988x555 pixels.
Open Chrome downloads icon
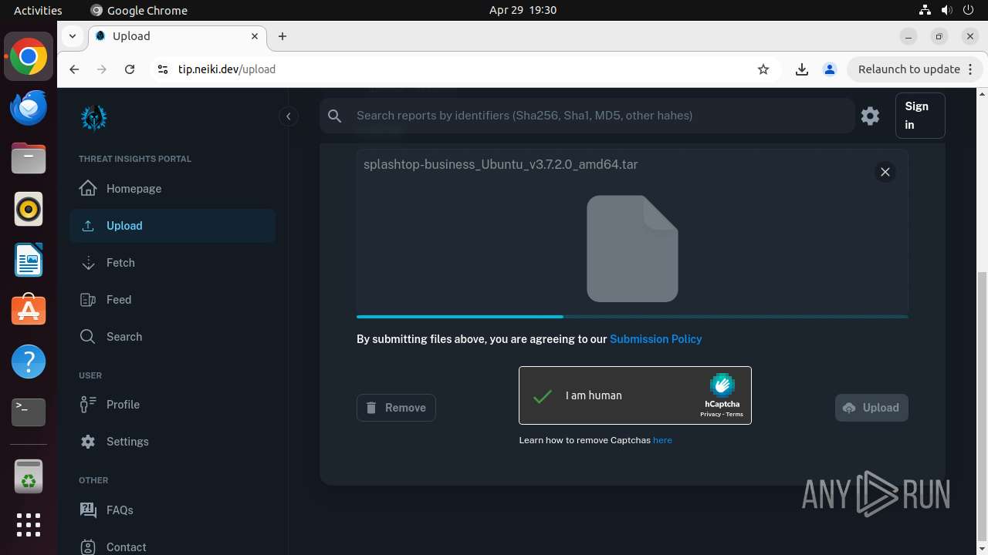tap(802, 69)
